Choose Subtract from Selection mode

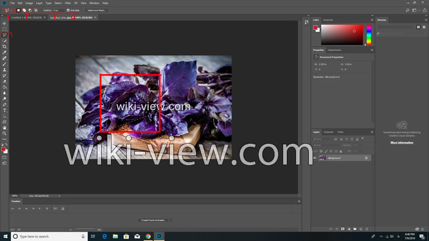(x=30, y=10)
